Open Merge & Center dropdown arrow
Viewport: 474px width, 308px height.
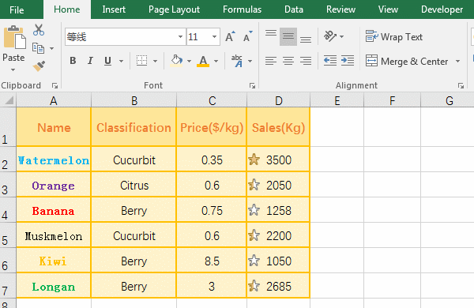tap(457, 62)
